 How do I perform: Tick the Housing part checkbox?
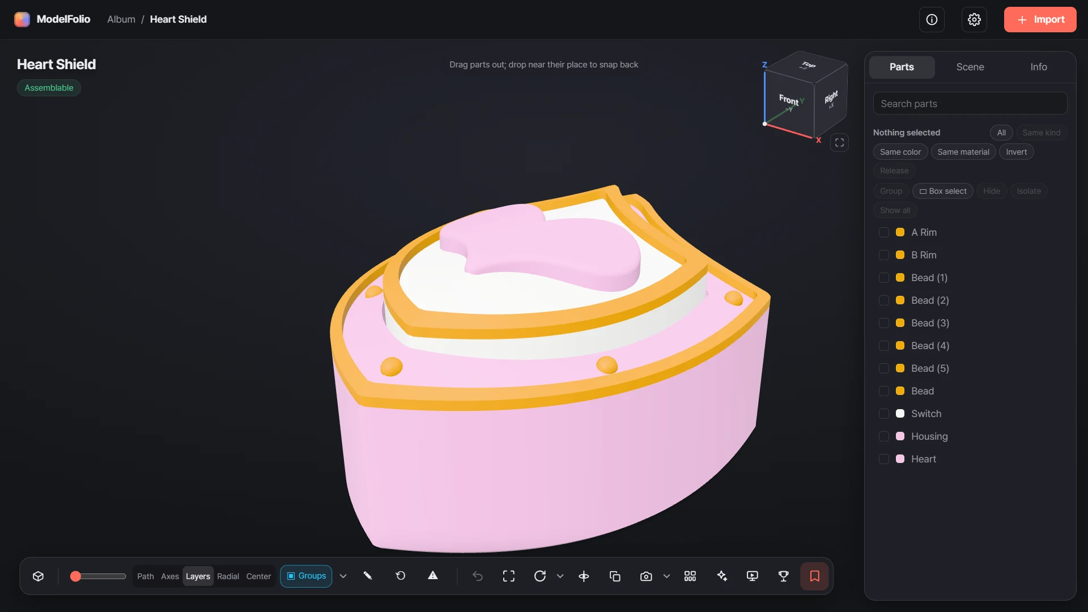883,436
